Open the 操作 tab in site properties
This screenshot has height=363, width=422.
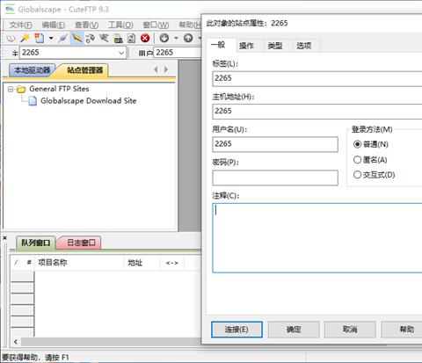point(246,46)
